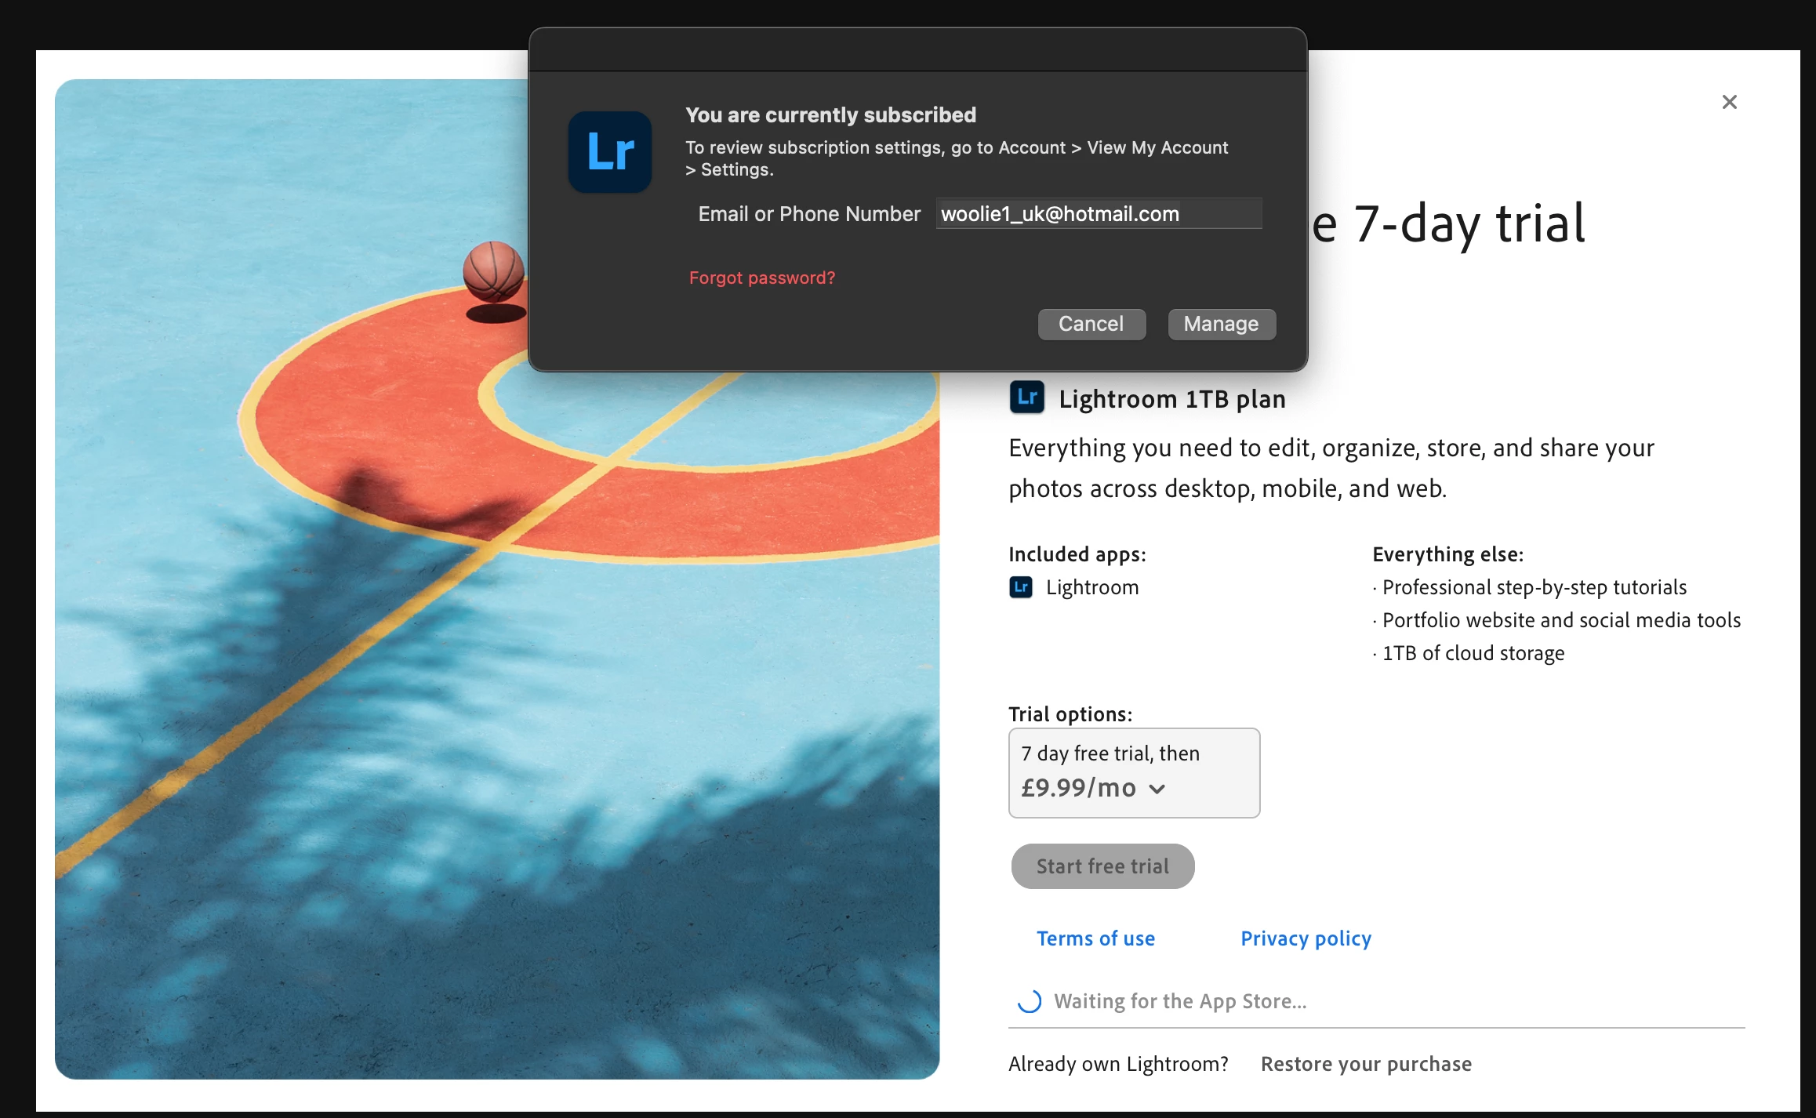Click Restore your purchase
The height and width of the screenshot is (1118, 1816).
click(x=1365, y=1064)
